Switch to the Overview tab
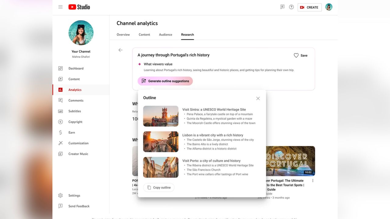 click(123, 34)
